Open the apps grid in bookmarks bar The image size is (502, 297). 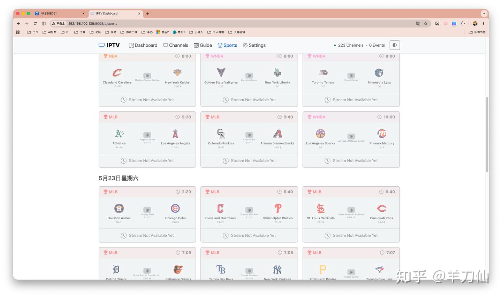click(x=18, y=32)
